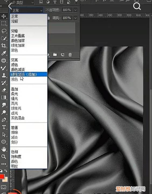Image resolution: width=152 pixels, height=194 pixels.
Task: Select the Clone Stamp tool
Action: pos(4,75)
